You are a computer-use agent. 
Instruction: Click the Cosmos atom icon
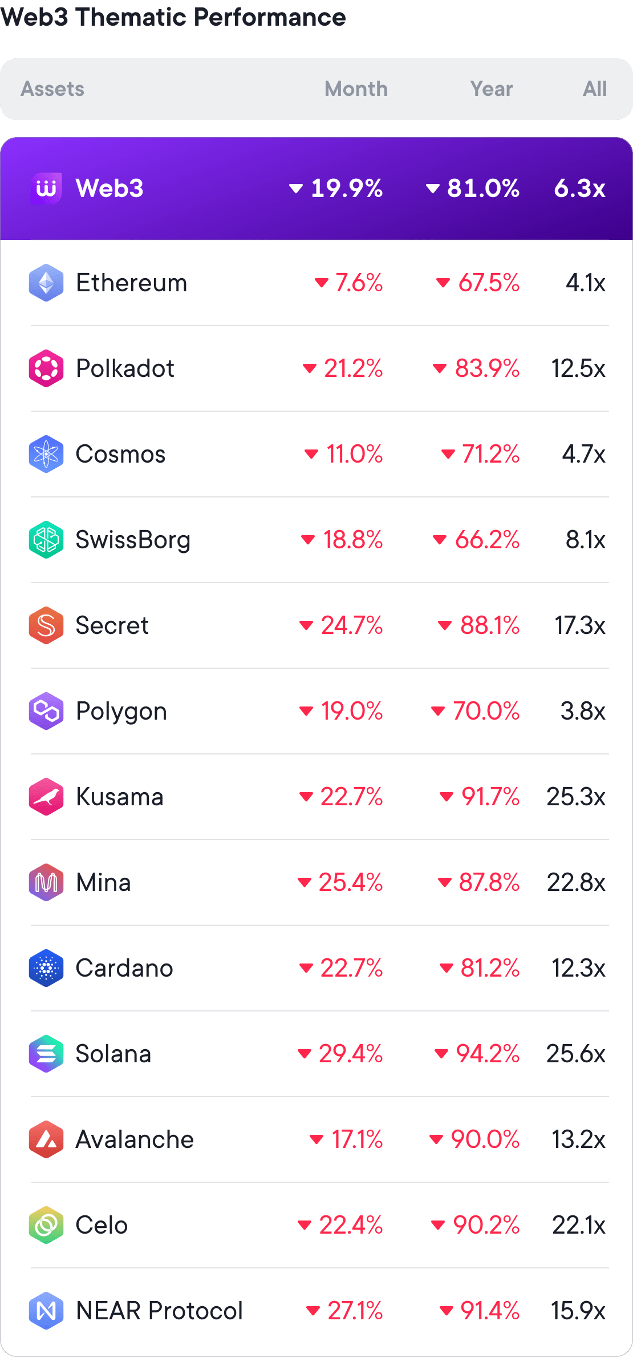[x=46, y=454]
